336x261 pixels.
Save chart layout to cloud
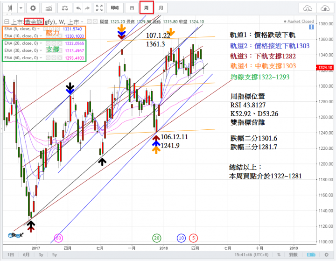point(325,8)
